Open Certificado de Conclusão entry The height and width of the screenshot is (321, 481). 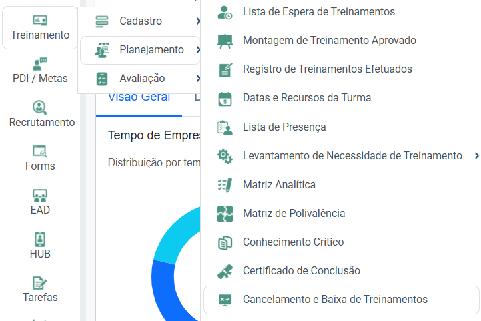tap(301, 271)
